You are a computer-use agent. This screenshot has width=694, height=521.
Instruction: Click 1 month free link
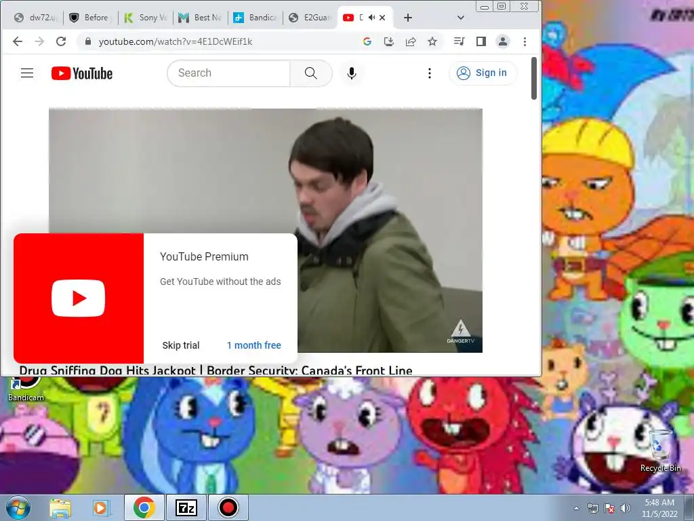click(254, 345)
